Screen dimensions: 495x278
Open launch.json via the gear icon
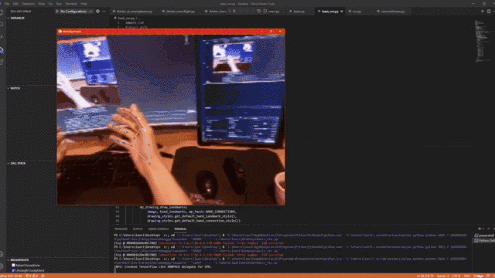tap(97, 12)
